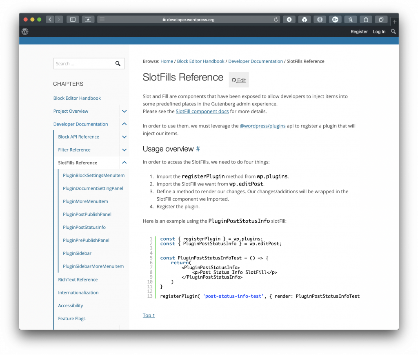Go to Home breadcrumb link
Image resolution: width=418 pixels, height=355 pixels.
point(167,61)
